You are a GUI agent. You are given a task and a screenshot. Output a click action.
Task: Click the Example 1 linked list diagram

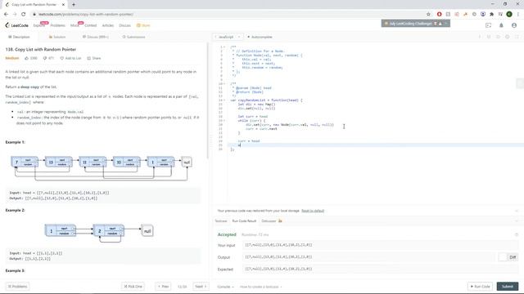102,168
